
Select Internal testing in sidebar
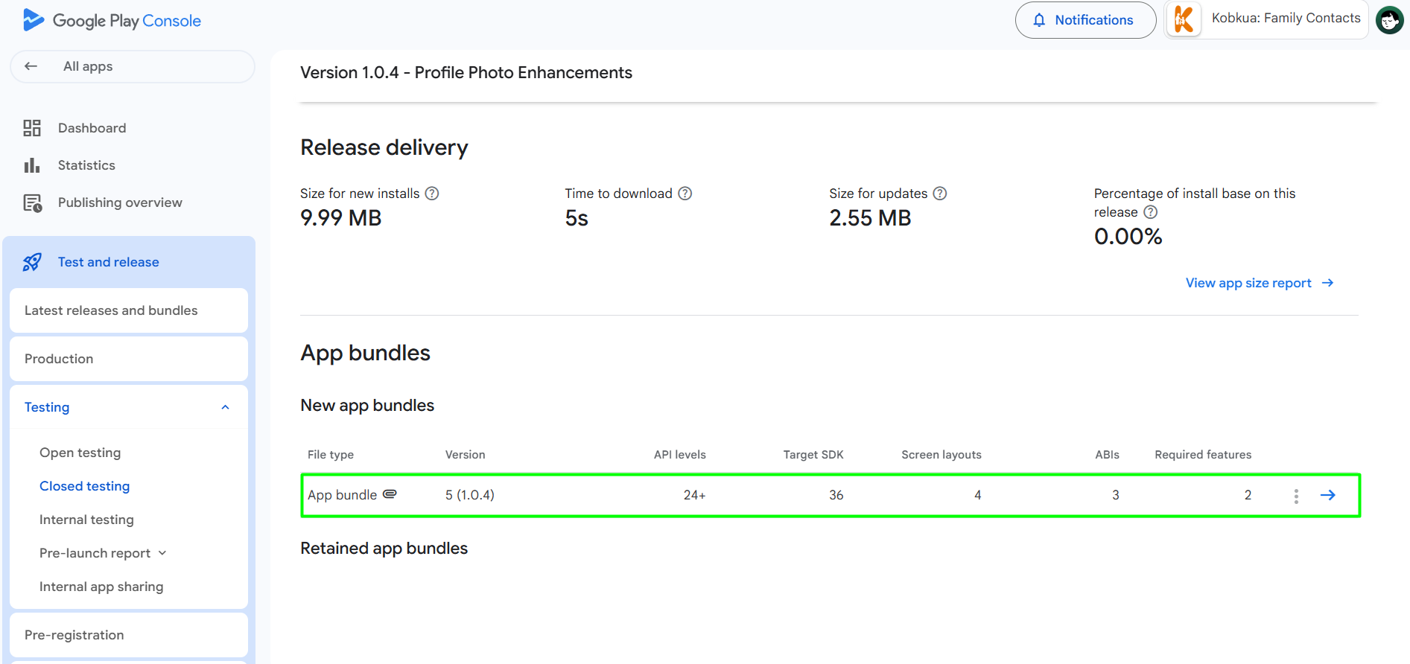[x=86, y=520]
